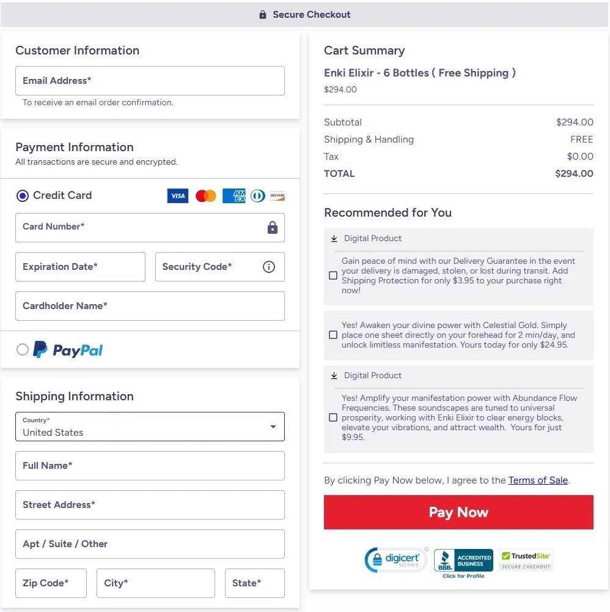This screenshot has height=612, width=610.
Task: Click the Pay Now button
Action: pyautogui.click(x=458, y=512)
